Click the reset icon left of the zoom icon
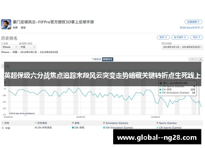Image resolution: width=205 pixels, height=148 pixels. pyautogui.click(x=3, y=66)
